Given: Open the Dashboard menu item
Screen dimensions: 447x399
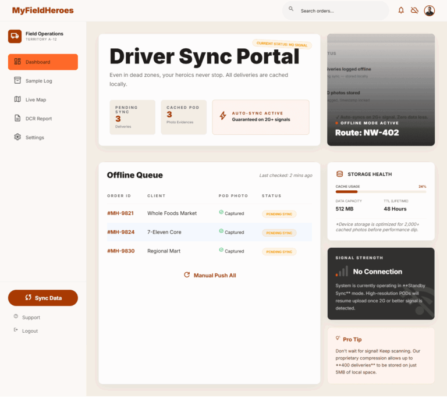Looking at the screenshot, I should coord(42,62).
